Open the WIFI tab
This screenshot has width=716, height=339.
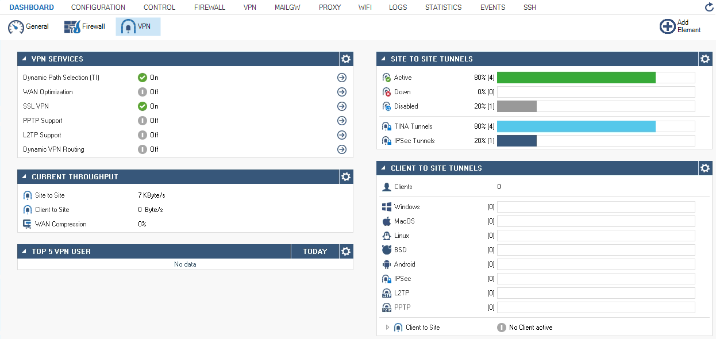365,7
